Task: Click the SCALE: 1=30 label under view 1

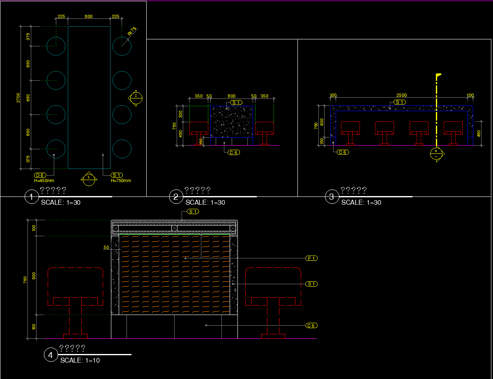Action: (x=60, y=203)
